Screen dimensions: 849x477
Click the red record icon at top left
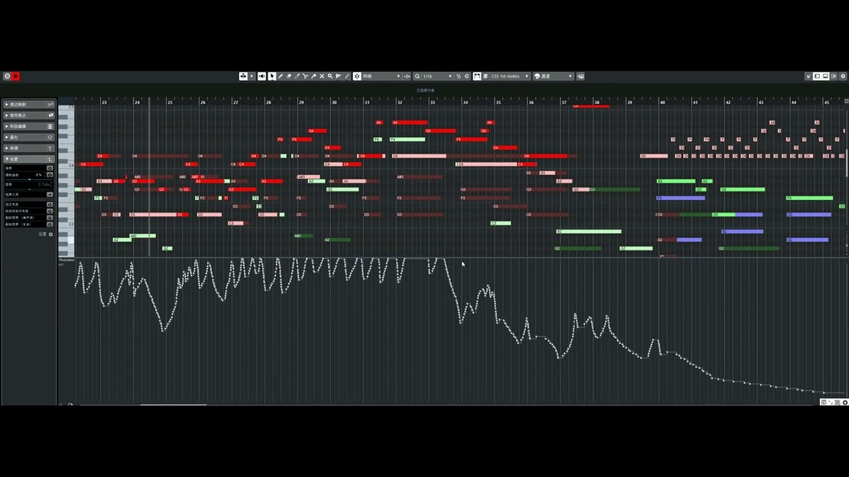[x=15, y=76]
